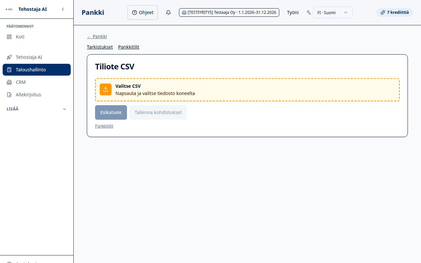Click the 7 krediittiä credits badge

pos(395,12)
